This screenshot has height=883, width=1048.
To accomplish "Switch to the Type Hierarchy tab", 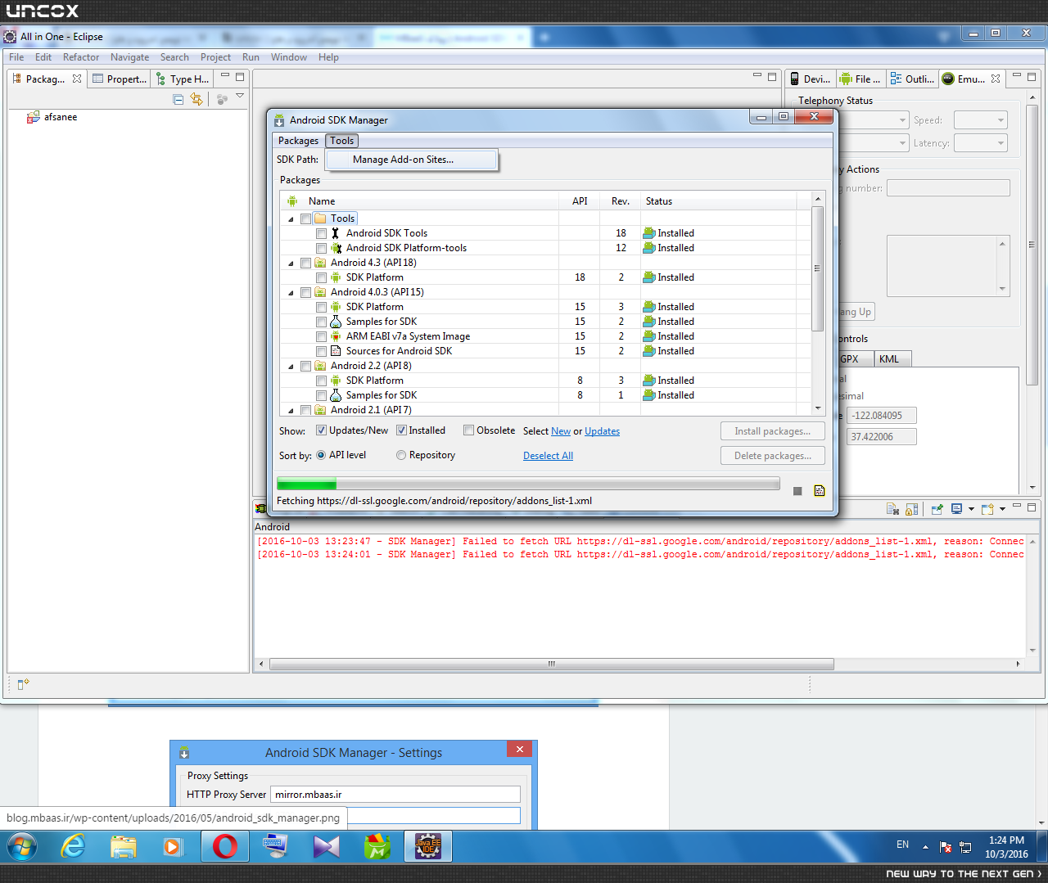I will click(183, 79).
